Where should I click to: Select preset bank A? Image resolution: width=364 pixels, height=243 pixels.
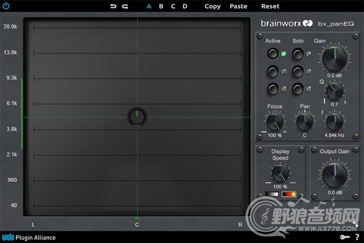[149, 6]
